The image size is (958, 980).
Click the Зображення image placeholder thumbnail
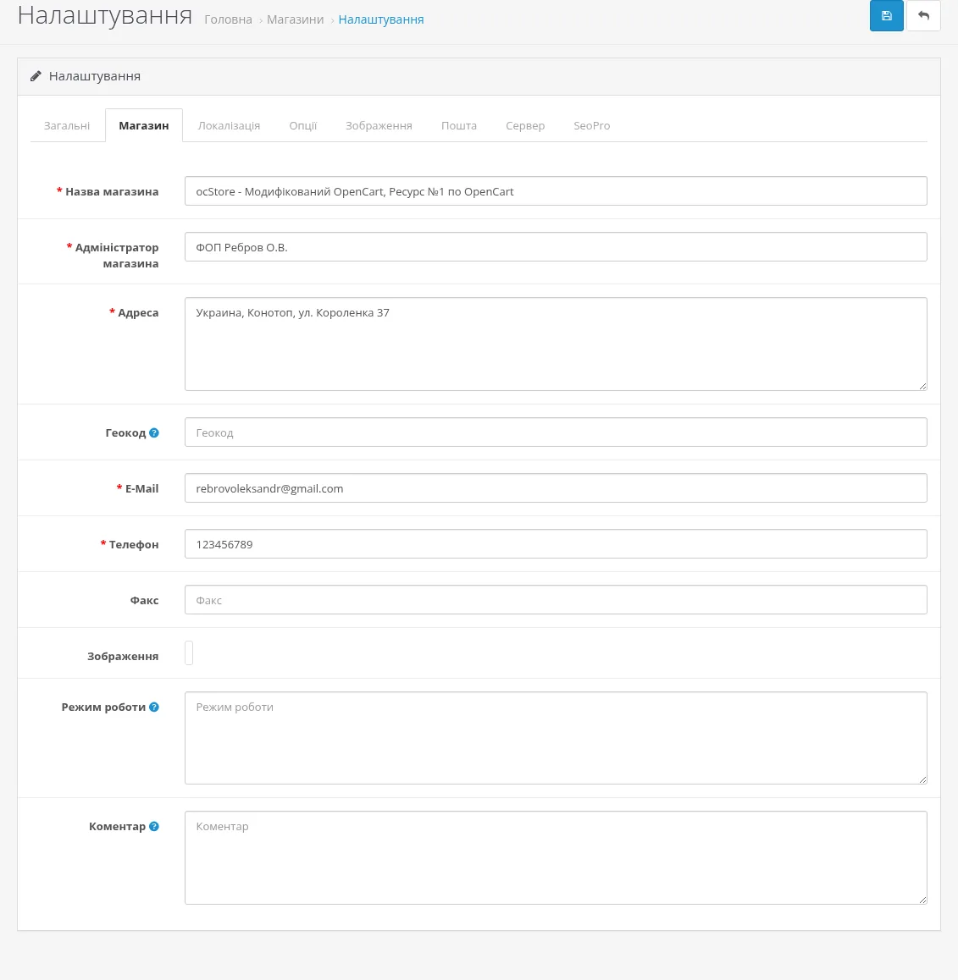click(x=189, y=653)
